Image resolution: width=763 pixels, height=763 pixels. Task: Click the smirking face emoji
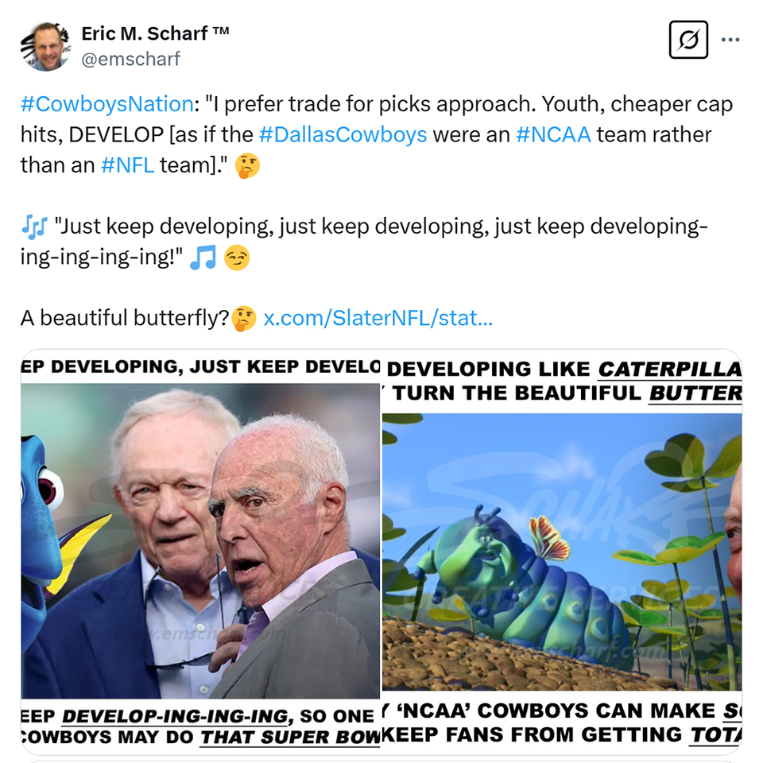[237, 258]
